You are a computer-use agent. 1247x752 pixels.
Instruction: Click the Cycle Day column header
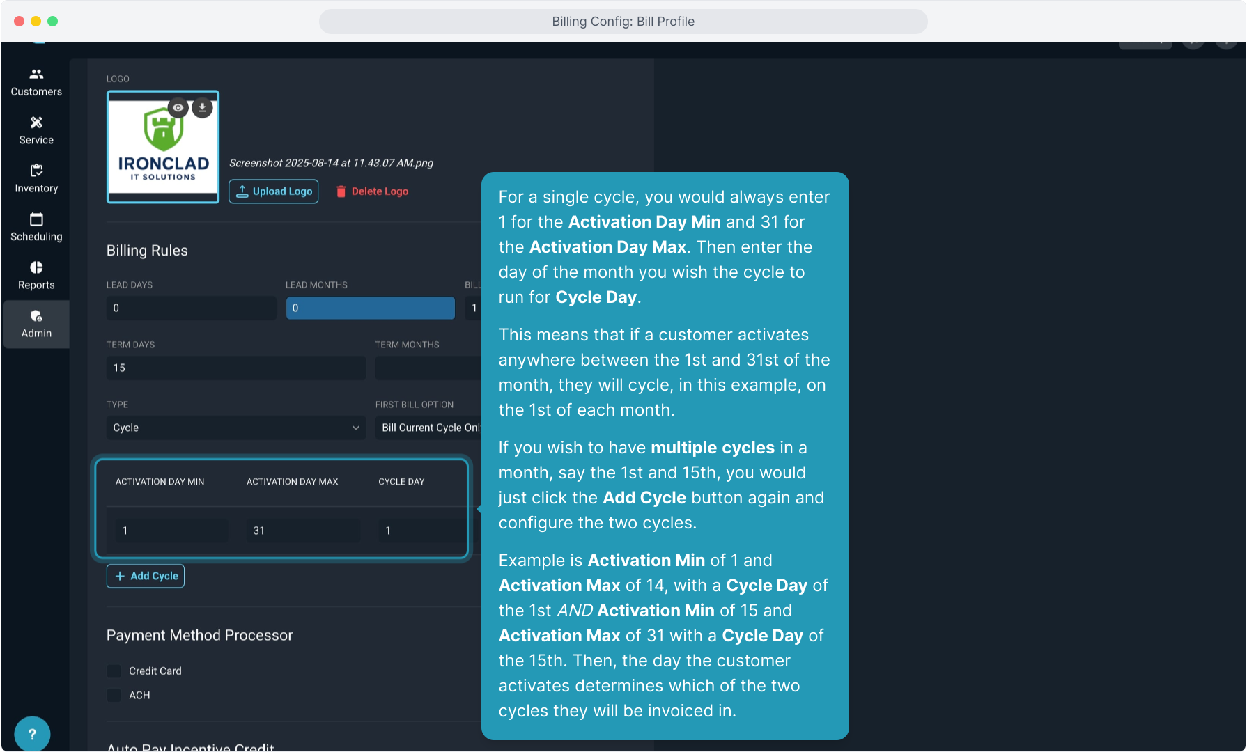402,482
